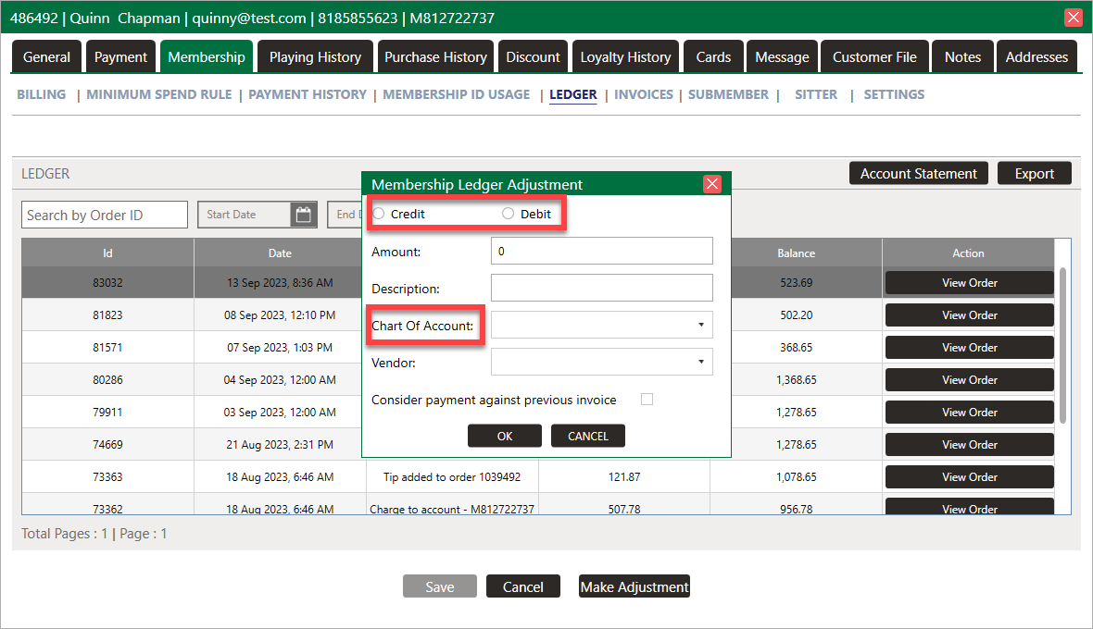1093x629 pixels.
Task: Click the grayed Save button
Action: click(440, 586)
